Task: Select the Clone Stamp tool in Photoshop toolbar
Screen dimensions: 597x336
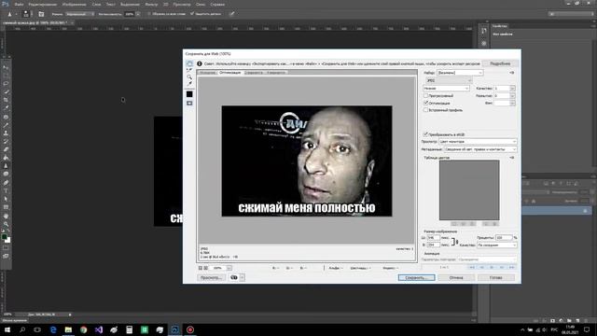Action: click(x=6, y=133)
